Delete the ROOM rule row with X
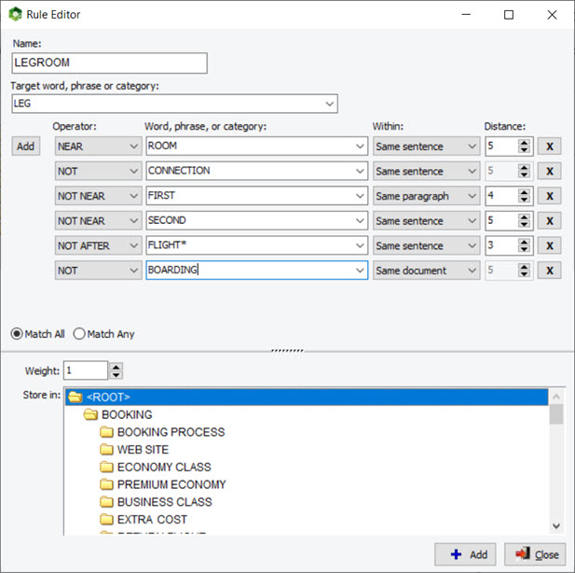Screen dimensions: 575x573 point(549,147)
